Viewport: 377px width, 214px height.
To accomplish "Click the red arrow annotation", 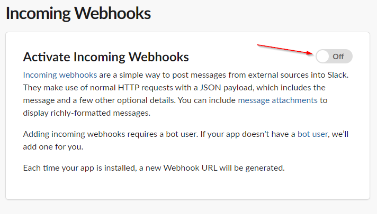I will point(285,50).
